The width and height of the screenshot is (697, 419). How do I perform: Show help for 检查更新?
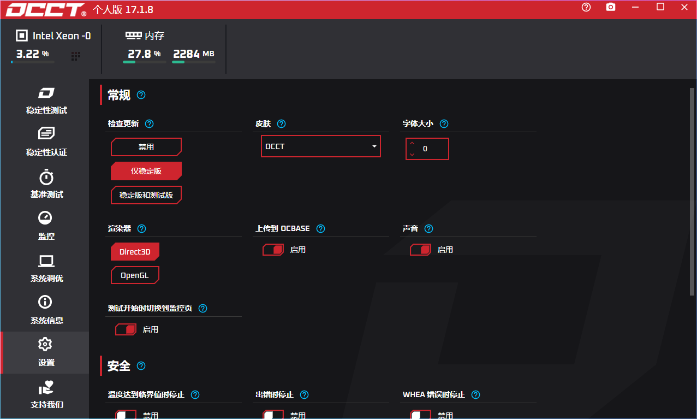(x=150, y=124)
